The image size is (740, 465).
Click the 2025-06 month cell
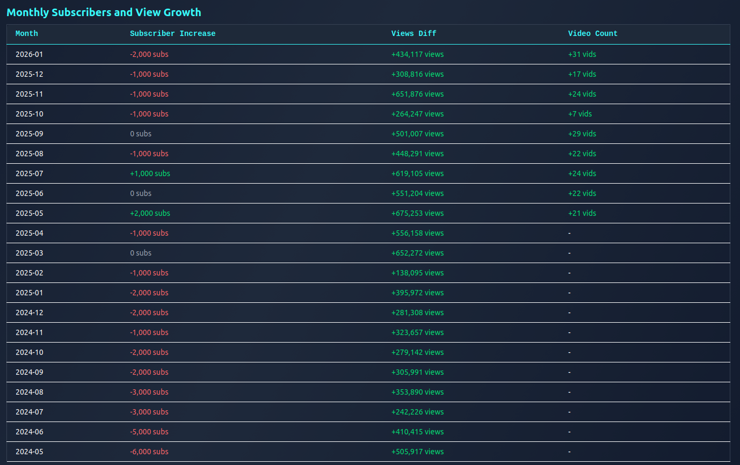tap(29, 193)
